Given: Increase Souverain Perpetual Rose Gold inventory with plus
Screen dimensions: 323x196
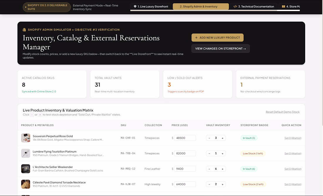Looking at the screenshot, I should [x=223, y=138].
